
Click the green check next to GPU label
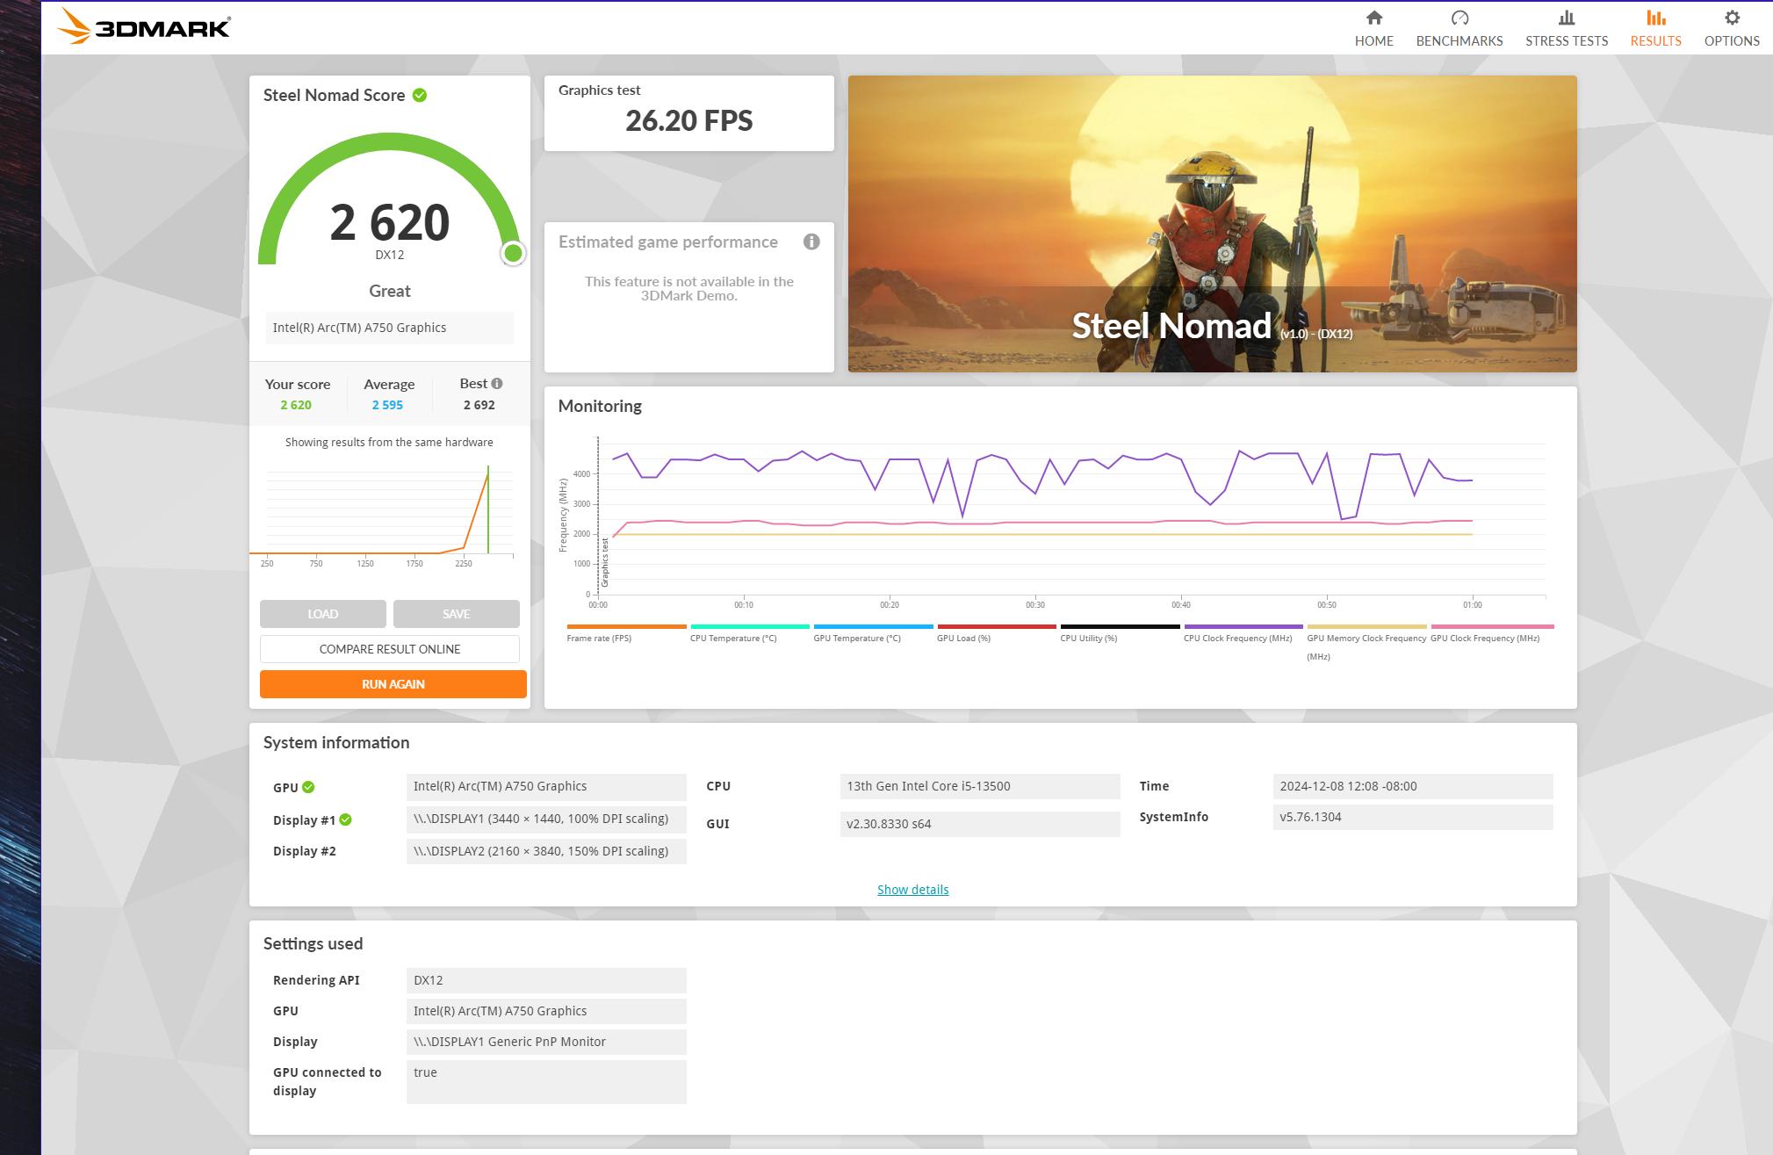[308, 787]
